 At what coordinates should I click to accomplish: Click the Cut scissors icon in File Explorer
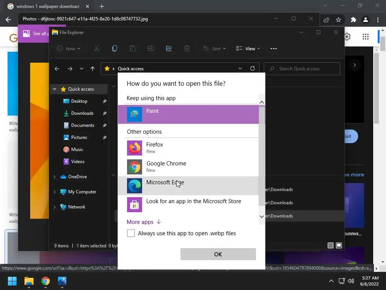(96, 49)
